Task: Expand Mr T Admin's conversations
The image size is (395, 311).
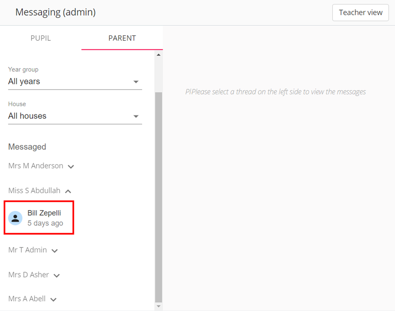Action: click(54, 250)
